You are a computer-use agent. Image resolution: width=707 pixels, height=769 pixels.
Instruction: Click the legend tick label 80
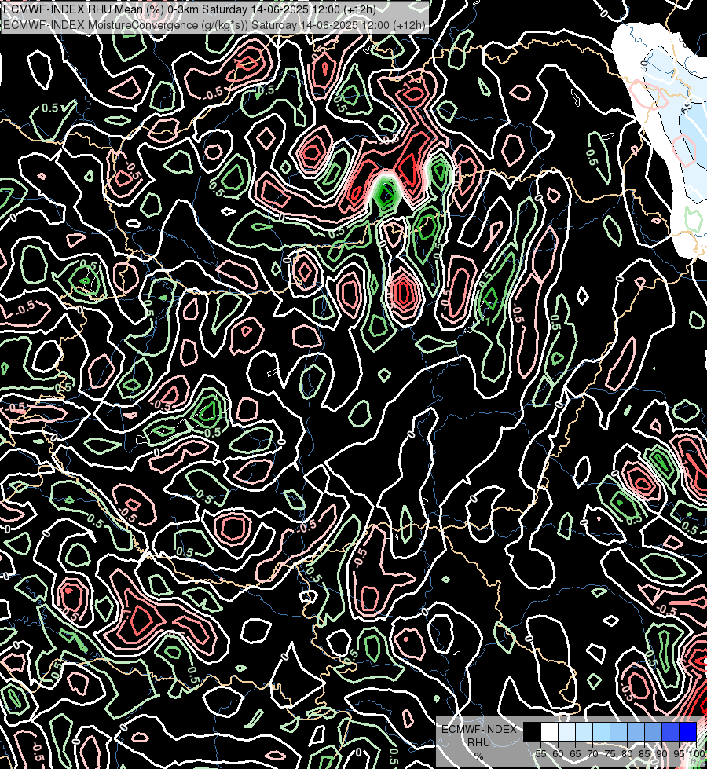coord(627,754)
